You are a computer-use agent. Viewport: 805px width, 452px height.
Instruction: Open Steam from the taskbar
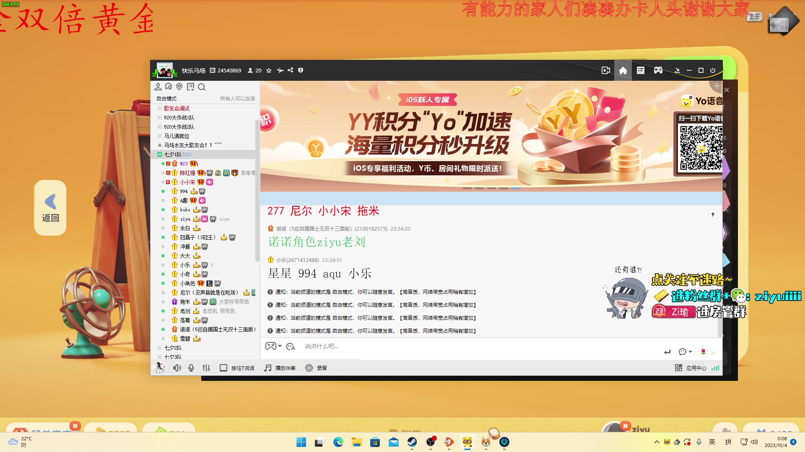412,442
